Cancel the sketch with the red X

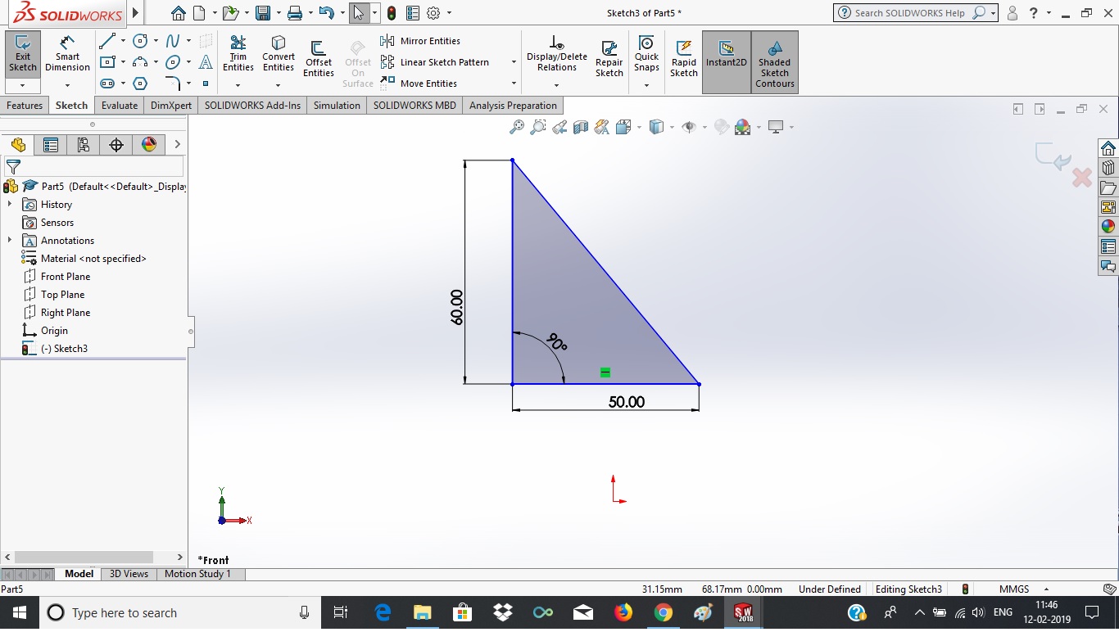tap(1082, 178)
